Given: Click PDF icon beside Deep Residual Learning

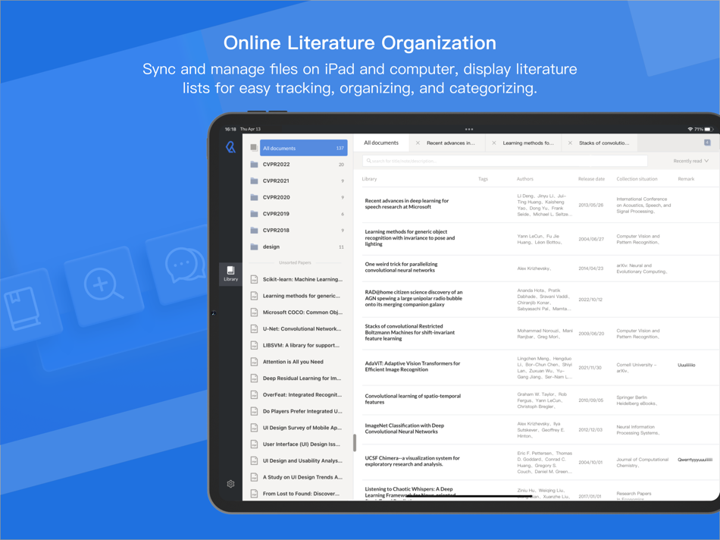Looking at the screenshot, I should click(254, 378).
